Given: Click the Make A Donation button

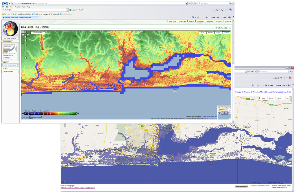Looking at the screenshot, I should coord(241,186).
